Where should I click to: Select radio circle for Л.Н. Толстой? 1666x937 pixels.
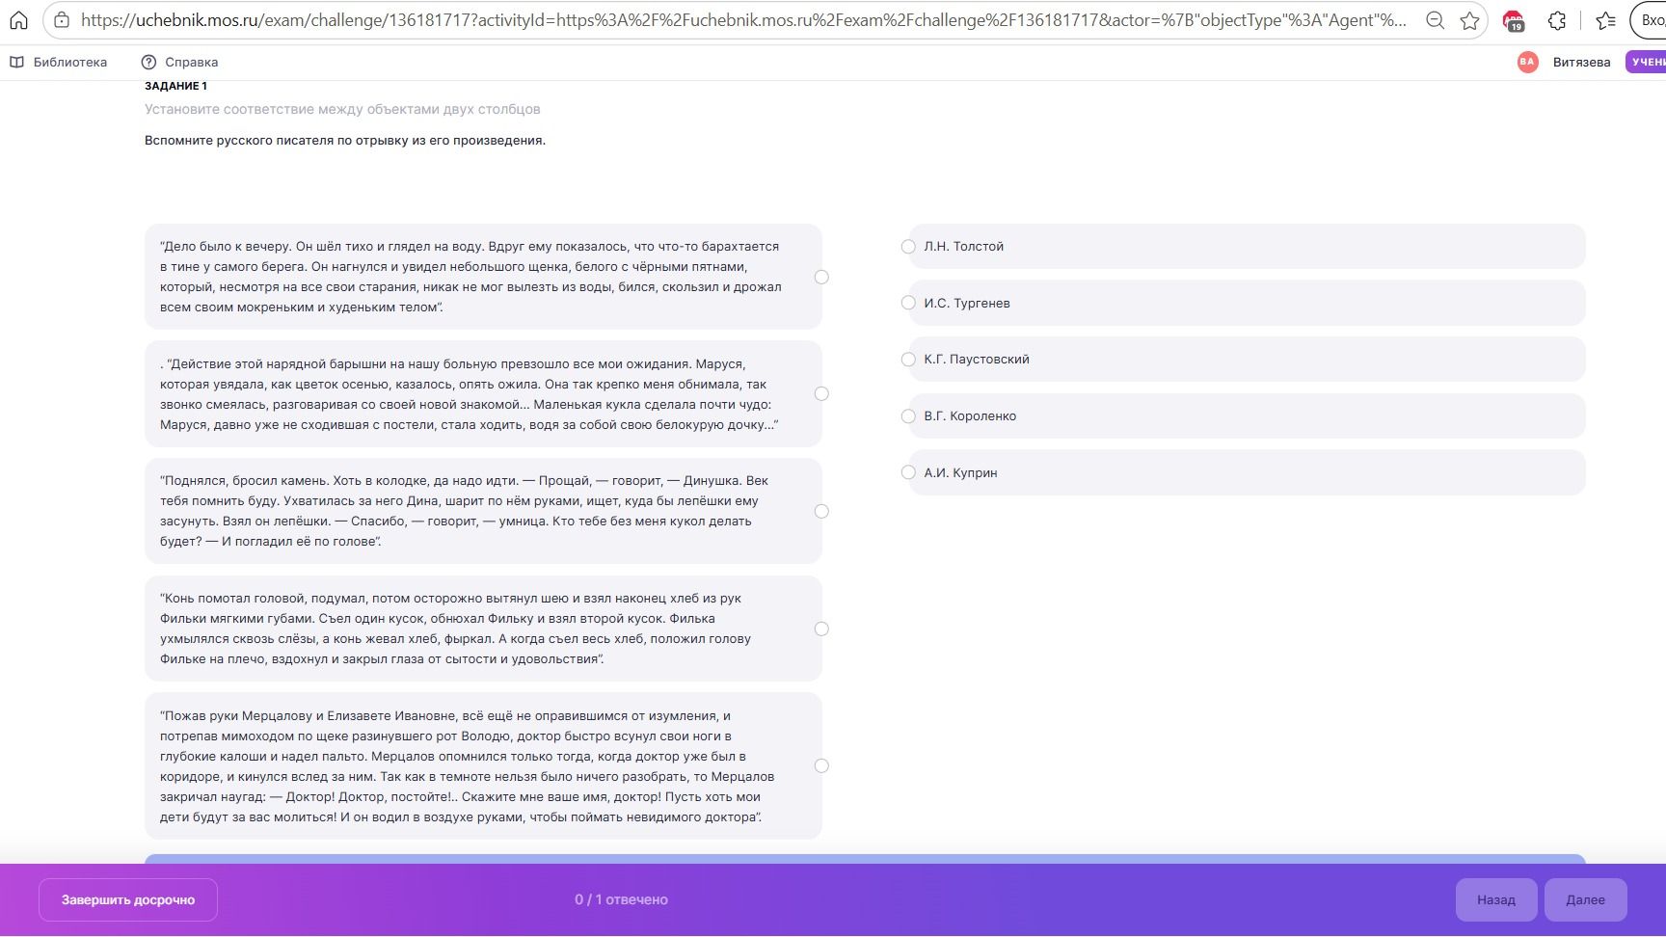[x=908, y=247]
